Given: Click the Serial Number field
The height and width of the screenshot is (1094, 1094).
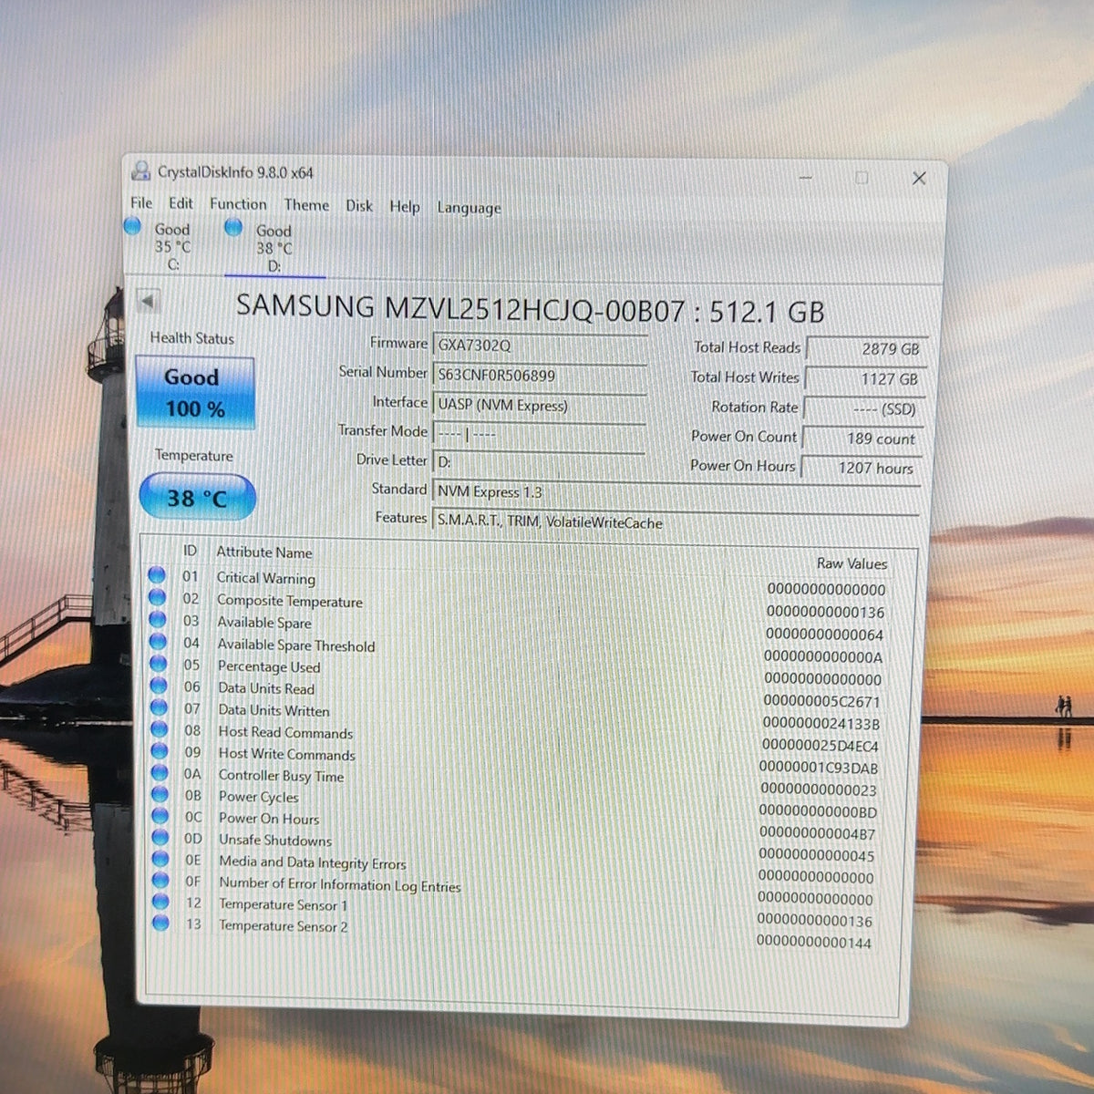Looking at the screenshot, I should (x=540, y=376).
